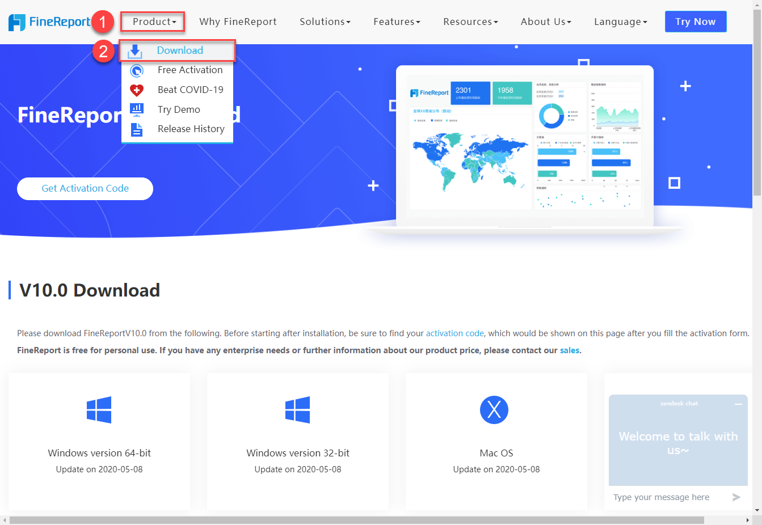The height and width of the screenshot is (525, 762).
Task: Click Get Activation Code button
Action: [85, 189]
